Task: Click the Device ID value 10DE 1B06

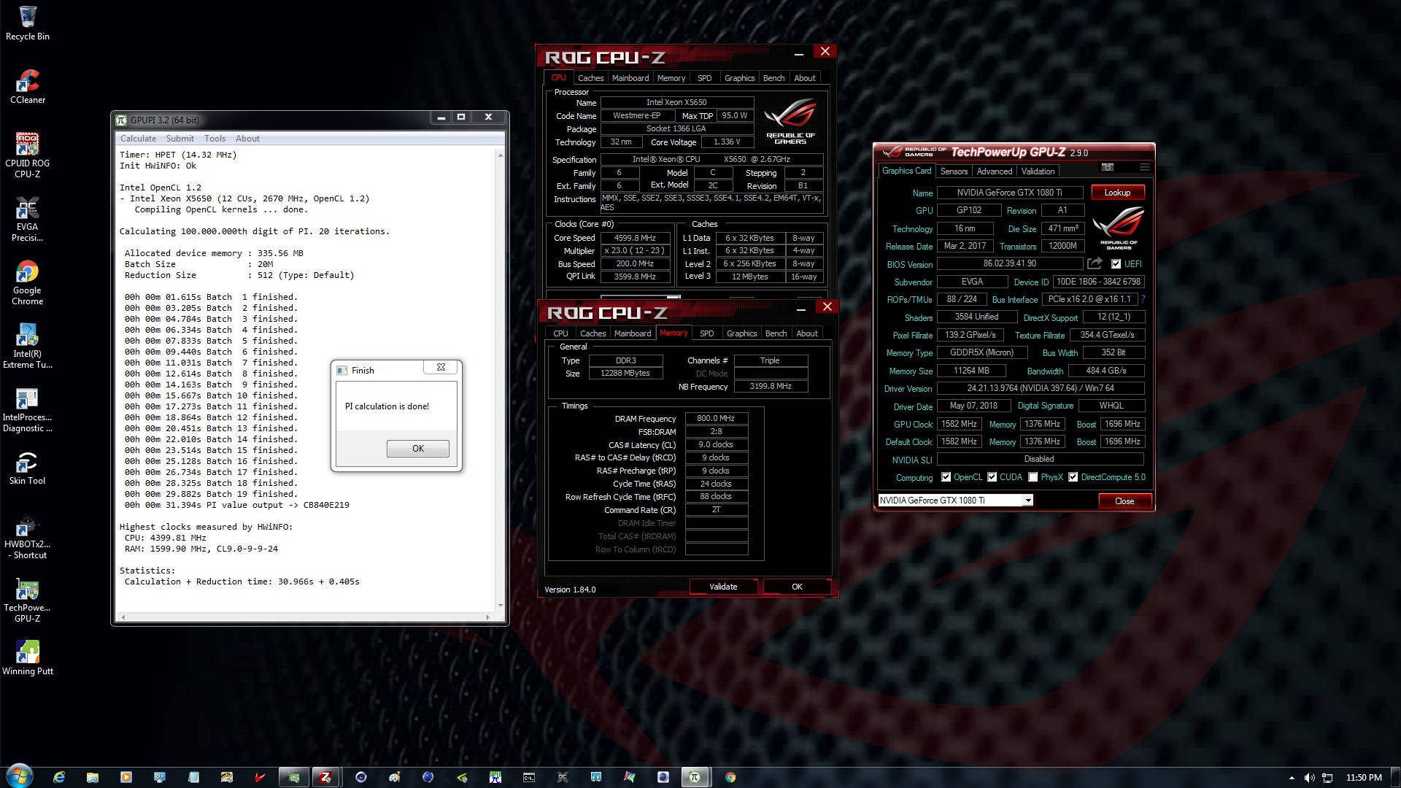Action: point(1098,282)
